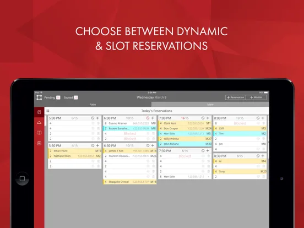Toggle the red block clock on 6:00 PM
Viewport: 304px width, 228px height.
click(x=148, y=118)
